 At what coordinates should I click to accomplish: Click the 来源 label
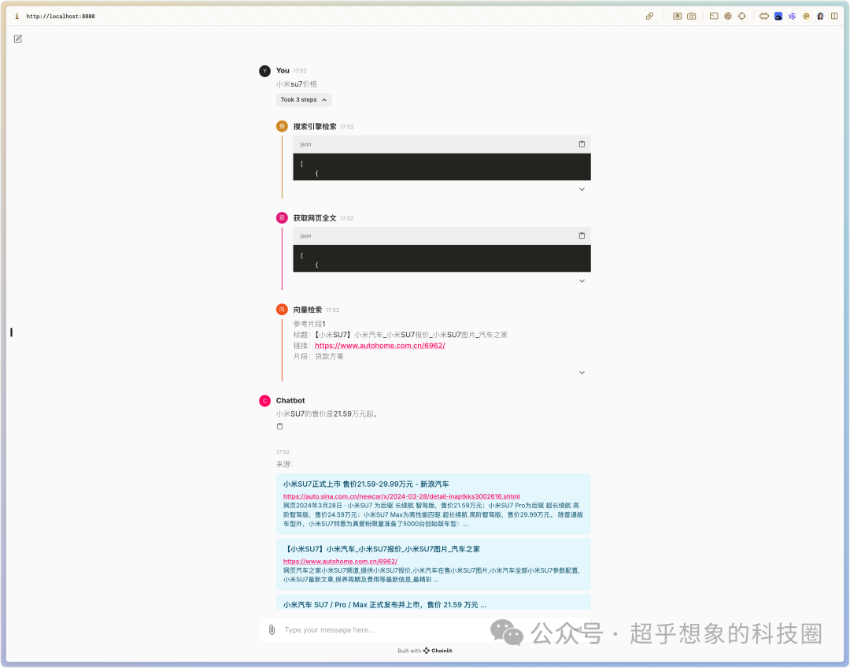click(285, 465)
